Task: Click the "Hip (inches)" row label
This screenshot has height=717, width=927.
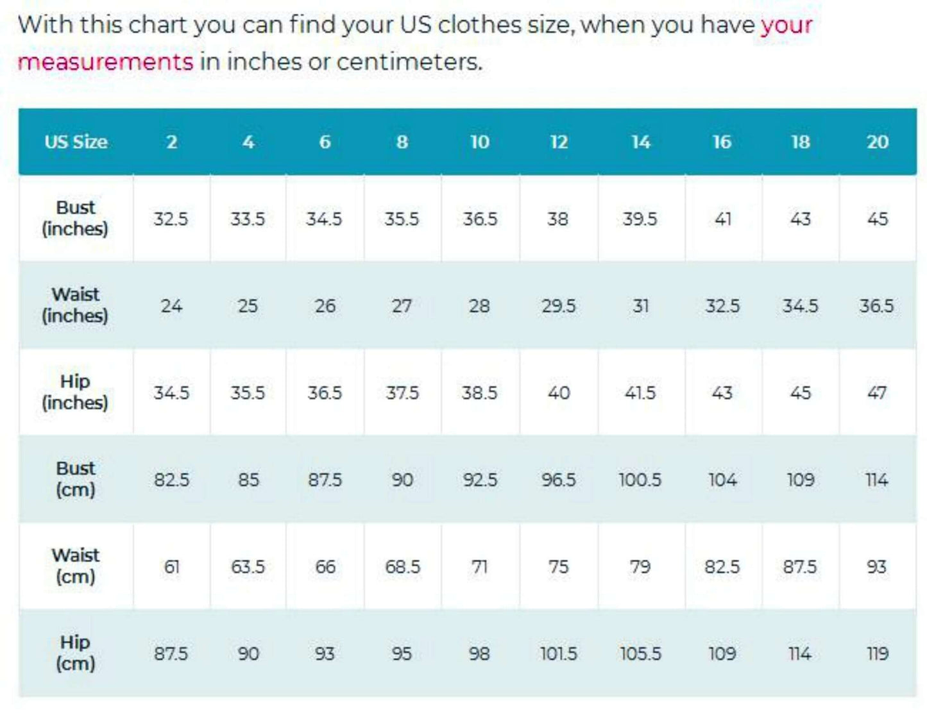Action: click(76, 392)
